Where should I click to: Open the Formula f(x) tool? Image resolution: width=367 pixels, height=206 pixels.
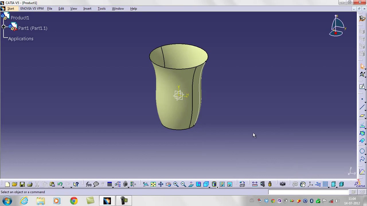(x=89, y=185)
